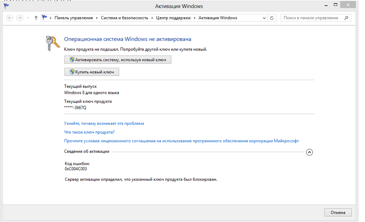Image resolution: width=365 pixels, height=222 pixels.
Task: Click the keys icon beside the heading
Action: [x=52, y=43]
